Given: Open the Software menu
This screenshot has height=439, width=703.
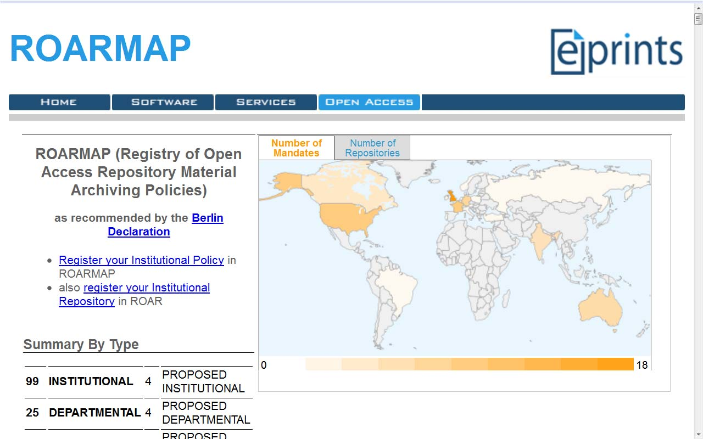Looking at the screenshot, I should point(163,102).
